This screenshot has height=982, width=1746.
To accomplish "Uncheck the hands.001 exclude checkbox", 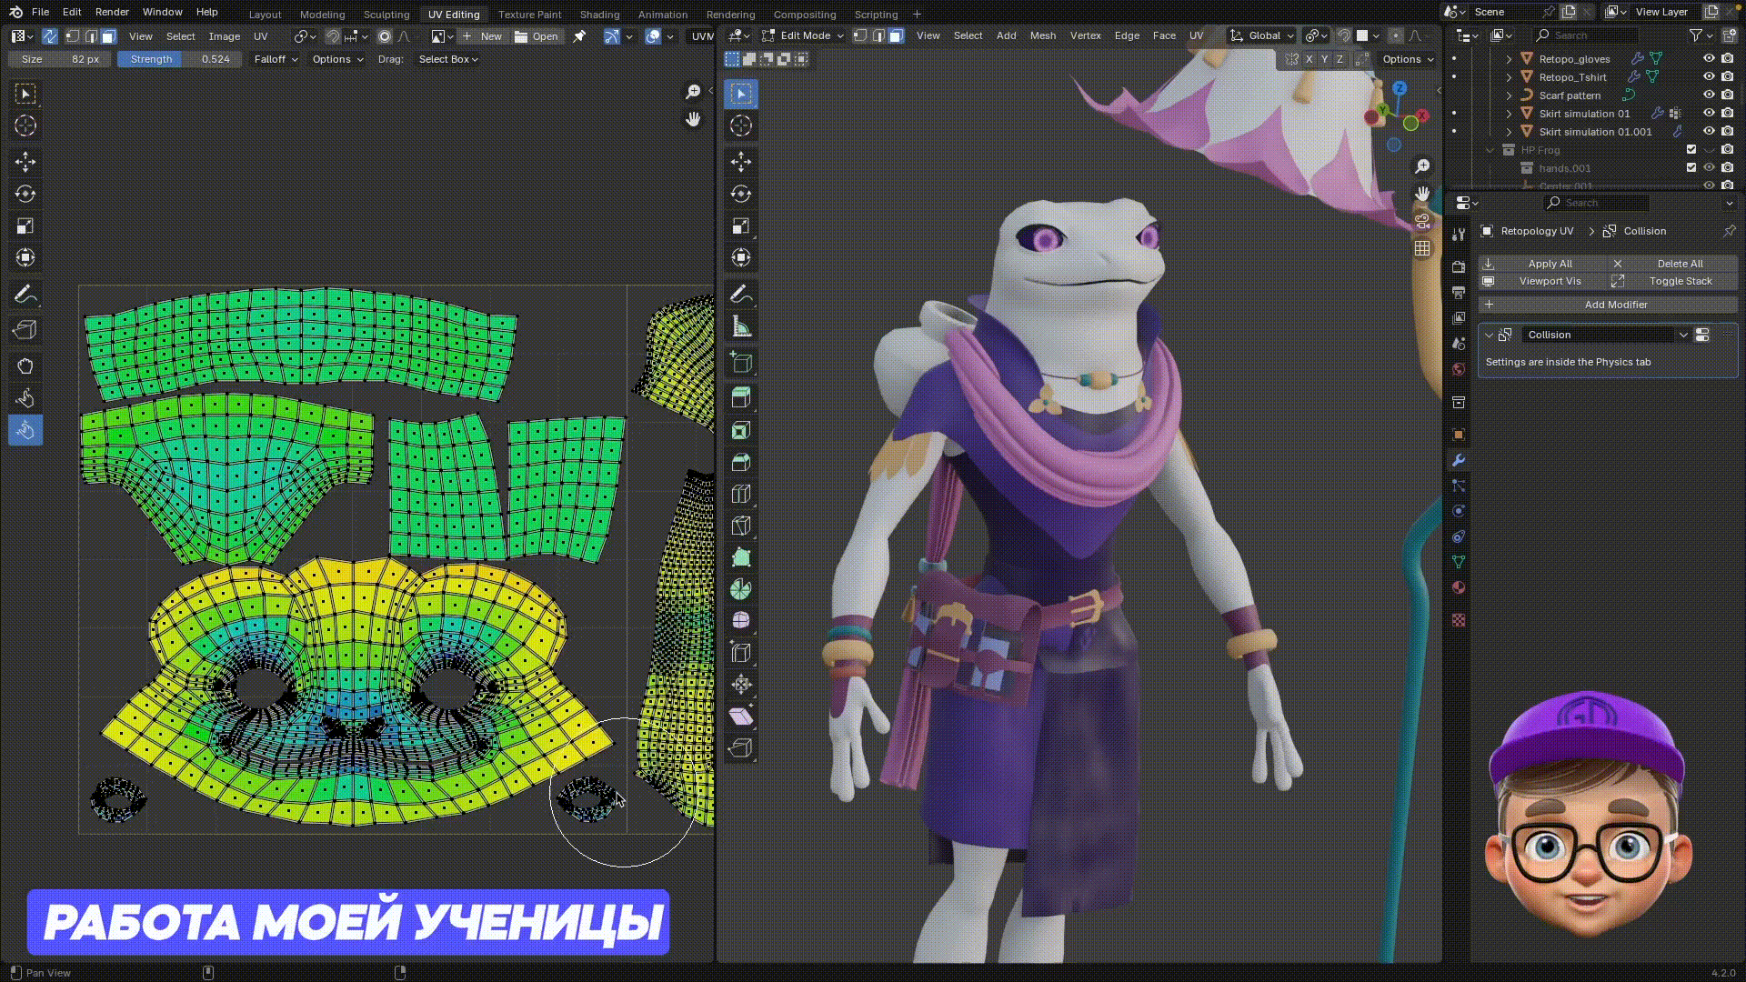I will 1691,167.
